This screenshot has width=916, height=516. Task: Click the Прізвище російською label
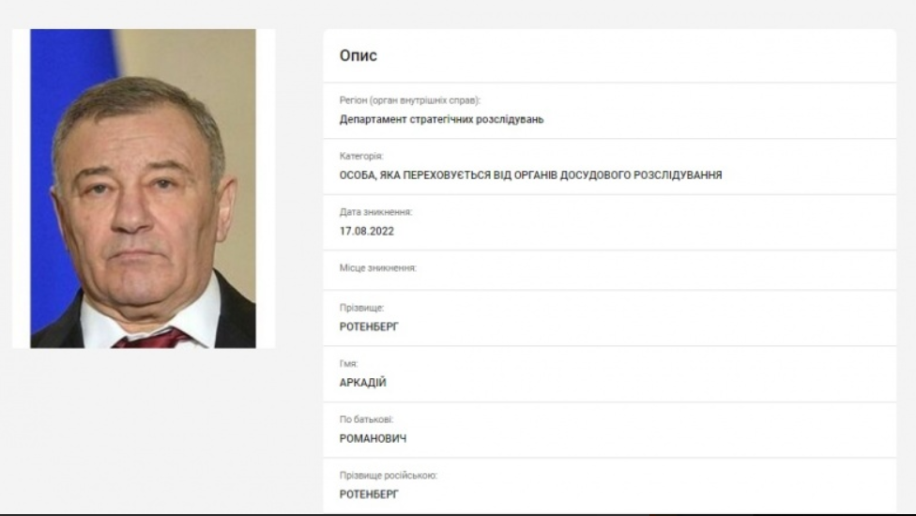[x=388, y=475]
